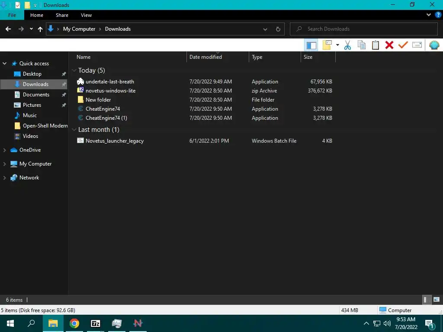Click My Computer in the address breadcrumb

tap(79, 29)
